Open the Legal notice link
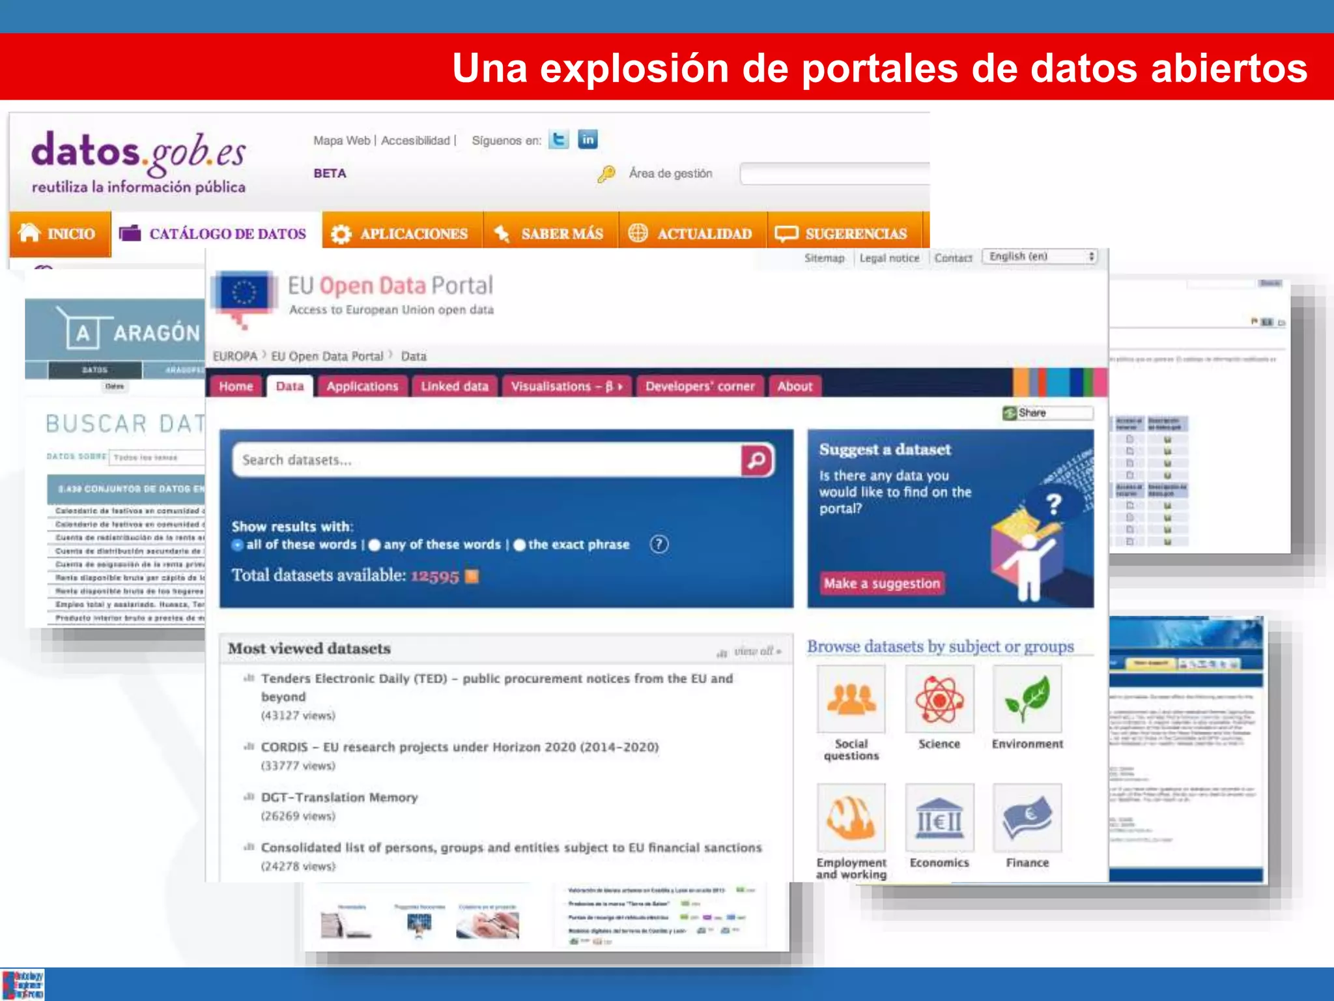 889,258
